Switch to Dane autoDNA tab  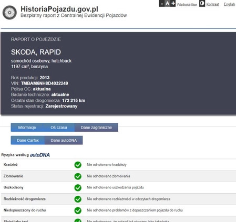pos(64,140)
